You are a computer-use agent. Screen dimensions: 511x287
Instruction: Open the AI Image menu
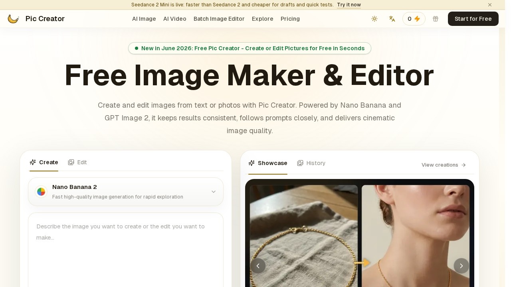(x=144, y=19)
